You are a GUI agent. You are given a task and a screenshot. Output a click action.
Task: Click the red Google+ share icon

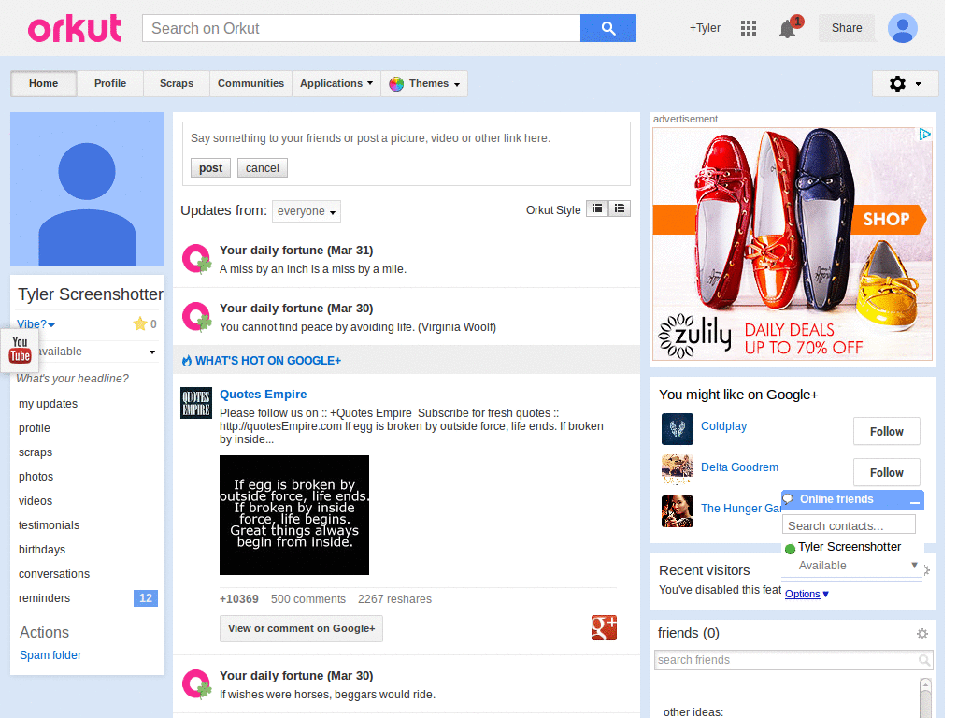(x=604, y=627)
